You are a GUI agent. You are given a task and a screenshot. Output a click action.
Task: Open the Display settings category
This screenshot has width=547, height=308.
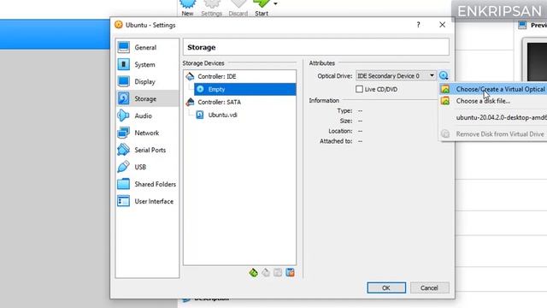coord(147,81)
